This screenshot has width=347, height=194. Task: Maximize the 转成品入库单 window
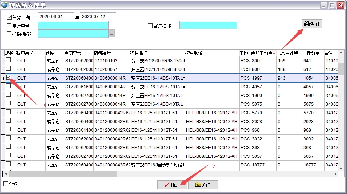click(332, 5)
